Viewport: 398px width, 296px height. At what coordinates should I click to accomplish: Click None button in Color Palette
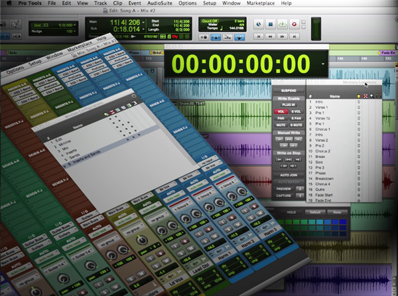pos(337,212)
